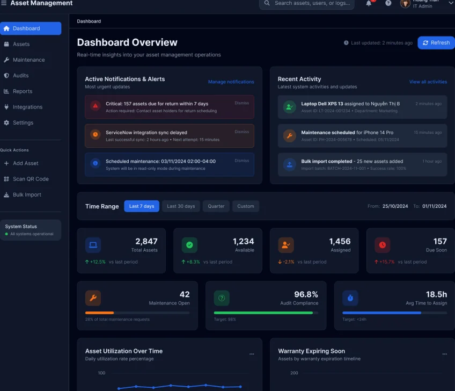Click the Add Asset plus icon
Viewport: 455px width, 391px height.
[x=6, y=163]
